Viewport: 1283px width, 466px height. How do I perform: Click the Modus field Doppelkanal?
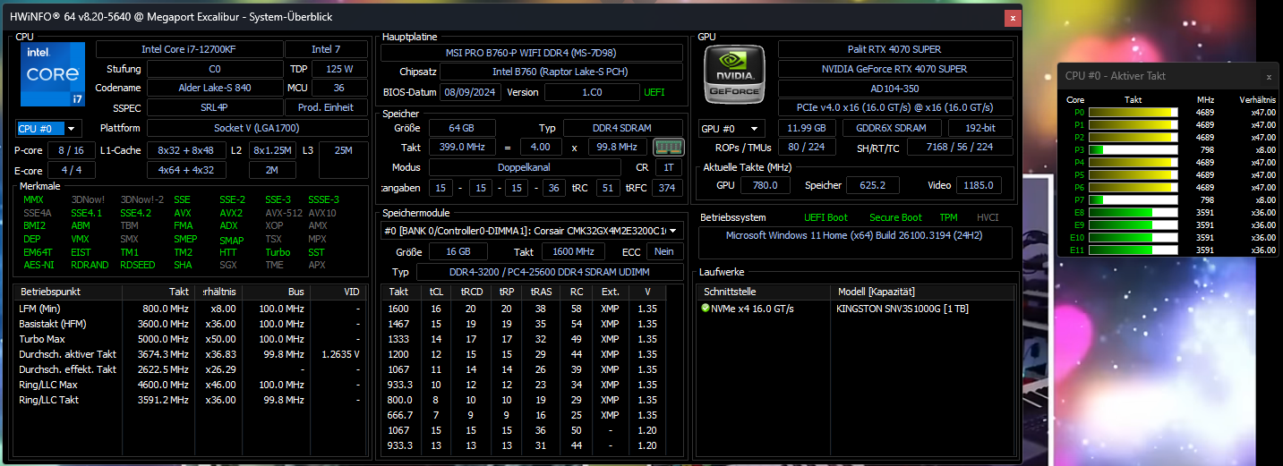tap(525, 167)
